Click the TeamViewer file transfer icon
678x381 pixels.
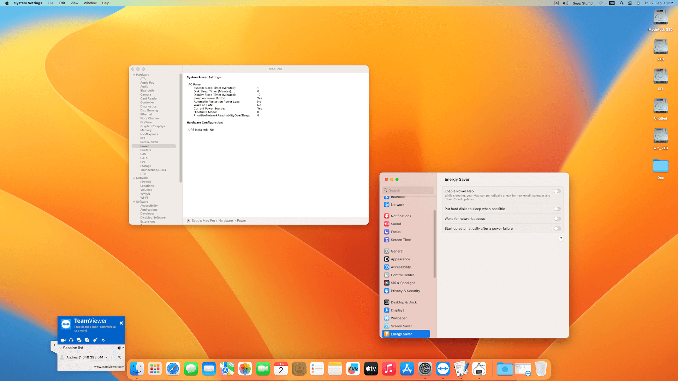click(87, 340)
